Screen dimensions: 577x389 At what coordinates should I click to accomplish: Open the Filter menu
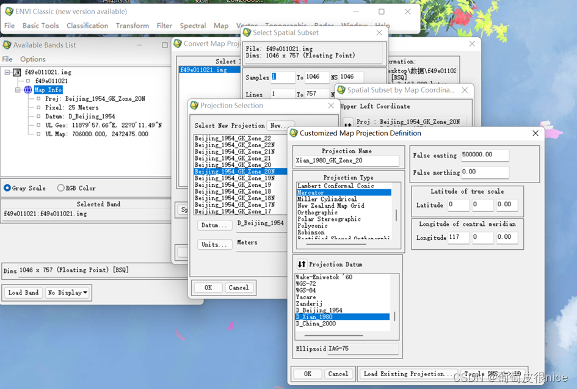point(164,26)
